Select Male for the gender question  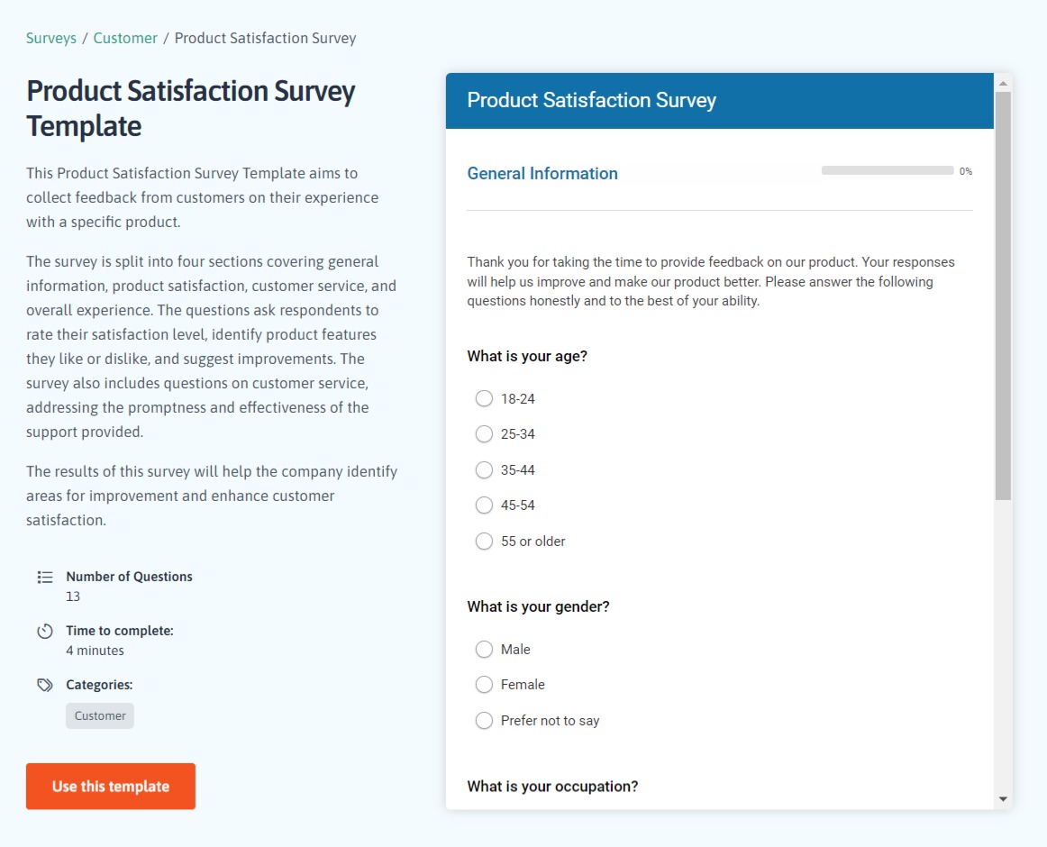pyautogui.click(x=484, y=649)
